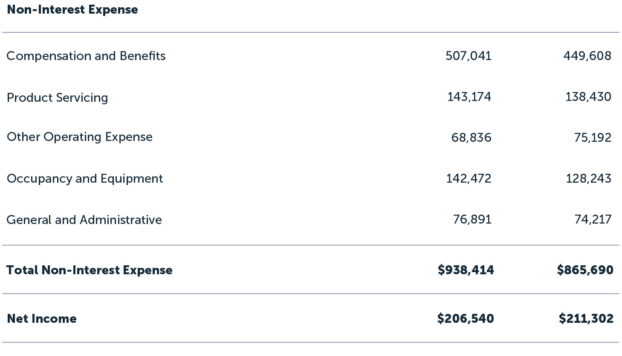Screen dimensions: 622x356
Task: Click the 68,836 operating expense value
Action: (x=471, y=138)
